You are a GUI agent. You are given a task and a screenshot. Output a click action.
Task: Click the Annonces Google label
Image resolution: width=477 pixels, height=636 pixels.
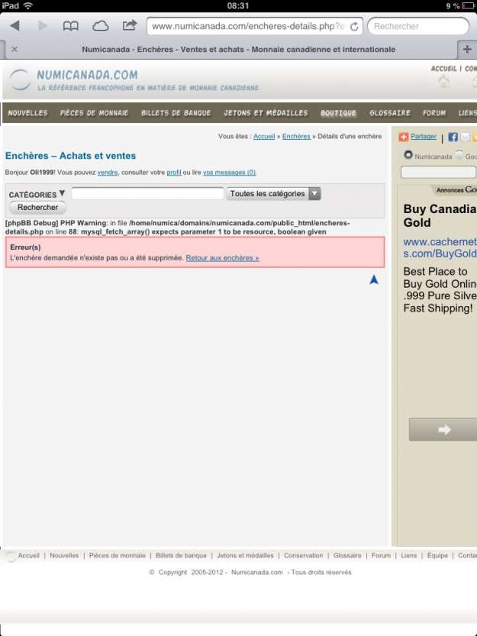(x=456, y=190)
